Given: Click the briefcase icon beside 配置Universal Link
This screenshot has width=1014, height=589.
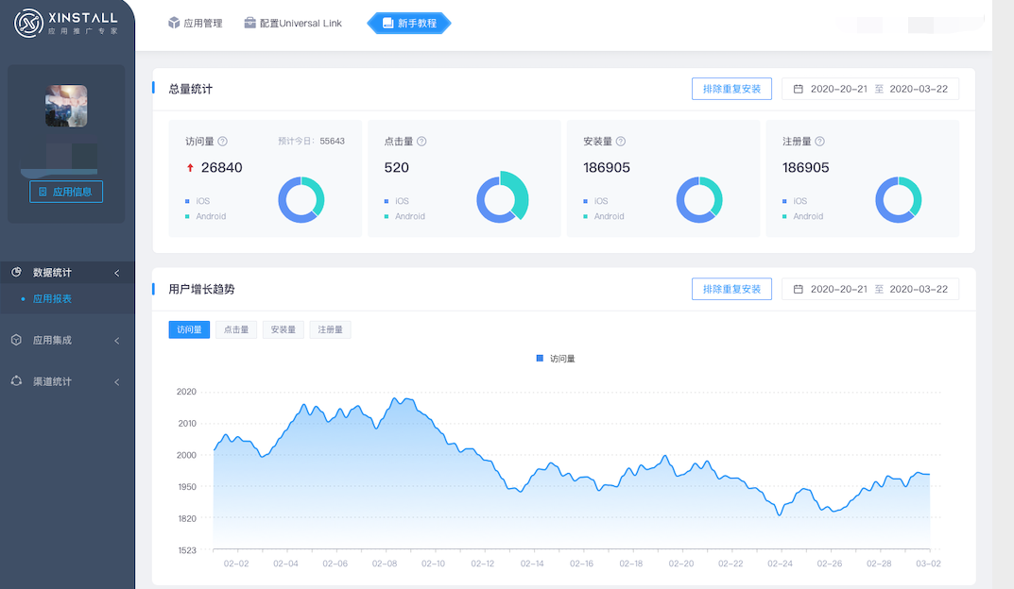Looking at the screenshot, I should pos(249,23).
